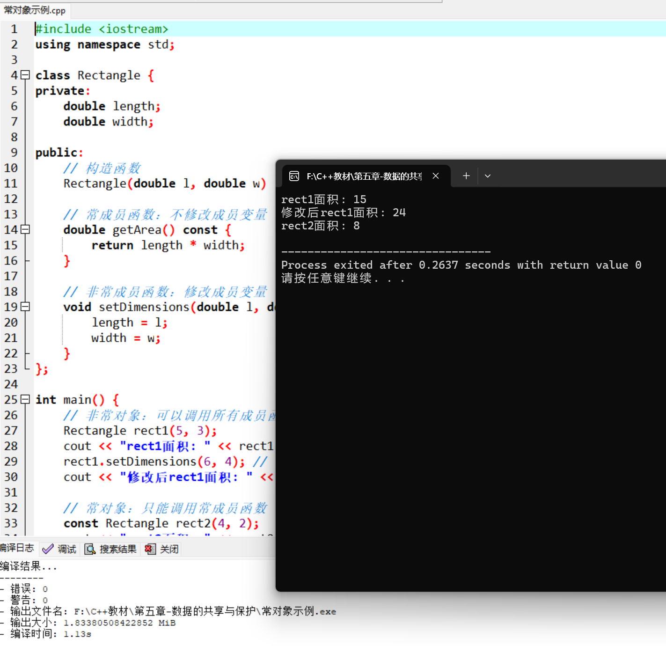This screenshot has height=646, width=666.
Task: Collapse the getArea function fold on line 14
Action: click(26, 229)
